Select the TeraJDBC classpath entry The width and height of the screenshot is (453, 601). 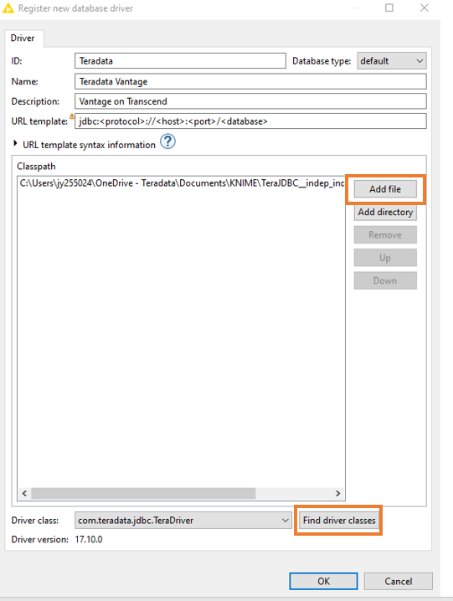pyautogui.click(x=182, y=183)
